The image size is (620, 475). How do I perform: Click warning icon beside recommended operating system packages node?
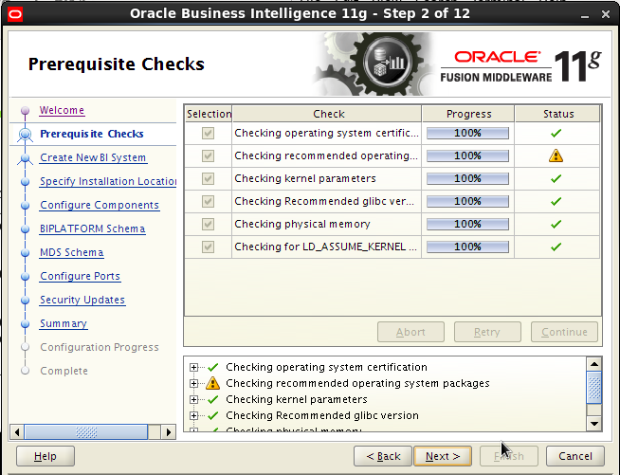coord(212,383)
